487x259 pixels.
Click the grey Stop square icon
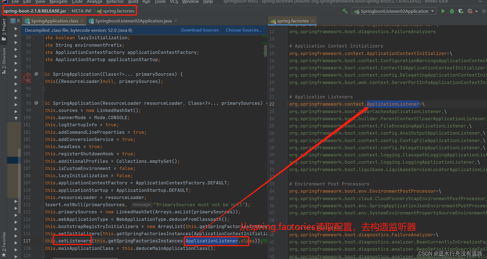pyautogui.click(x=484, y=11)
